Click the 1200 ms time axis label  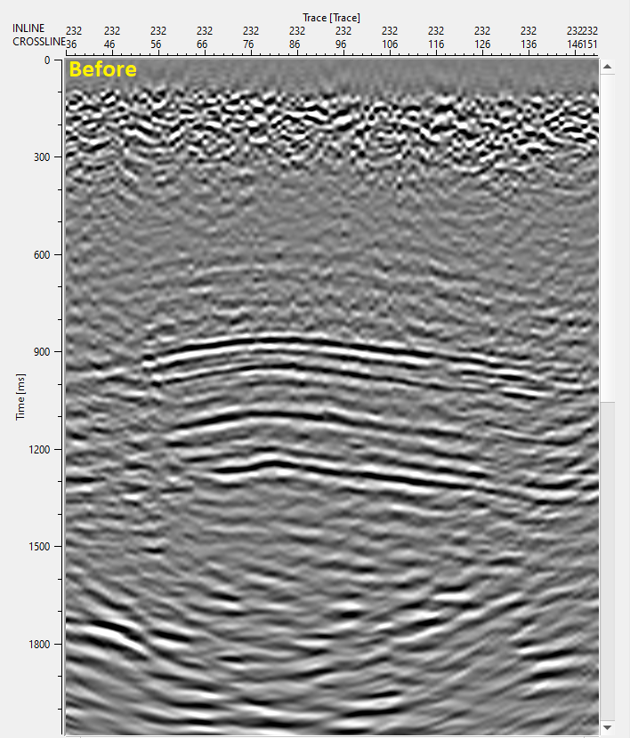(x=39, y=450)
